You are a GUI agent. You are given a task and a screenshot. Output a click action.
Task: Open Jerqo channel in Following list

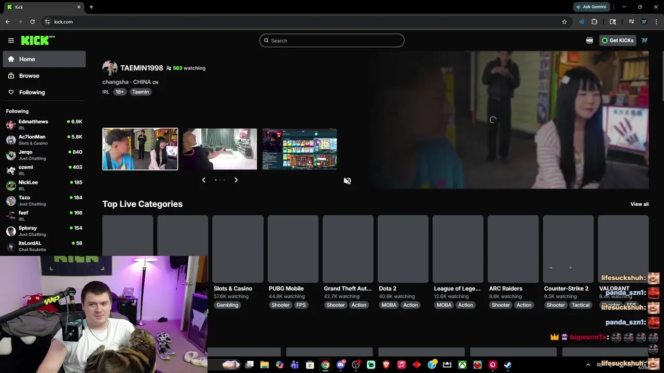click(44, 155)
